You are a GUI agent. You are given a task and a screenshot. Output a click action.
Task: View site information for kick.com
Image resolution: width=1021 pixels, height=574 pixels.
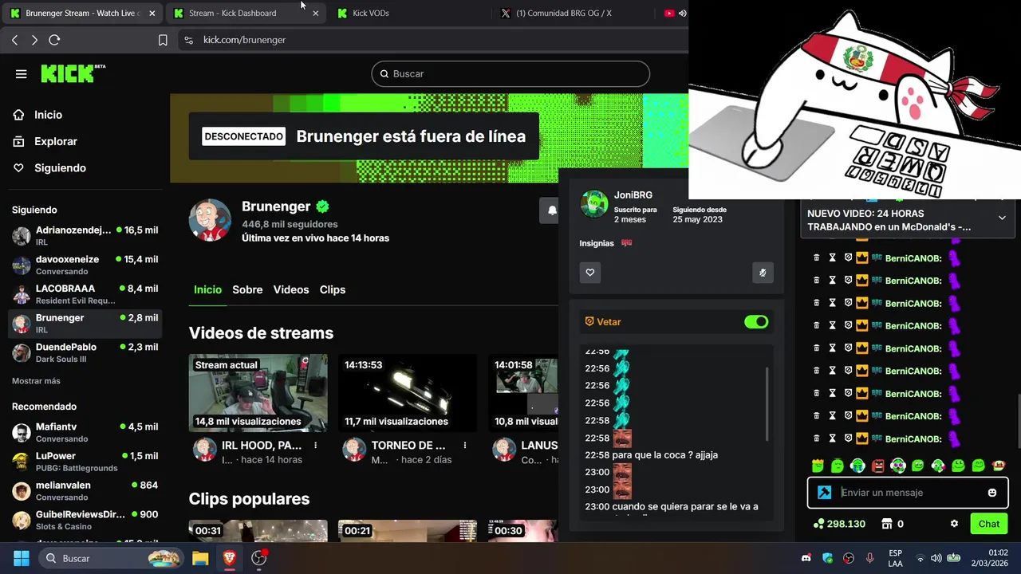coord(188,40)
